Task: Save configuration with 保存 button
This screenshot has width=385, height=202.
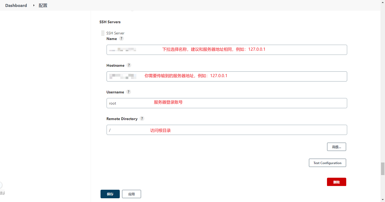Action: (x=110, y=194)
